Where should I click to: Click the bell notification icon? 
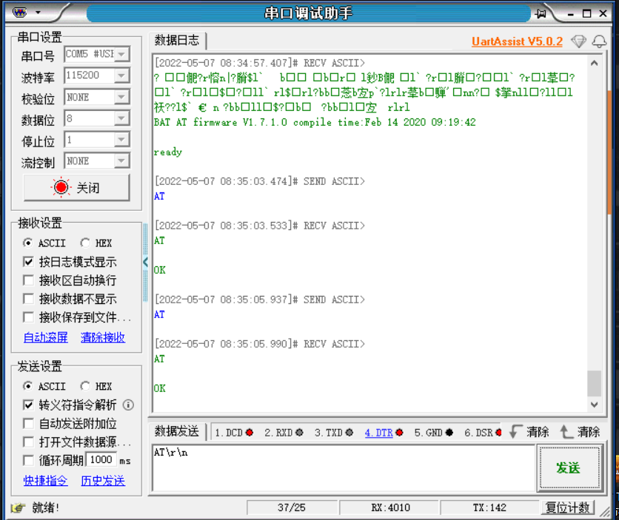click(x=599, y=41)
